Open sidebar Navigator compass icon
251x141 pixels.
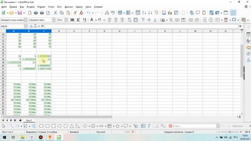[x=248, y=54]
